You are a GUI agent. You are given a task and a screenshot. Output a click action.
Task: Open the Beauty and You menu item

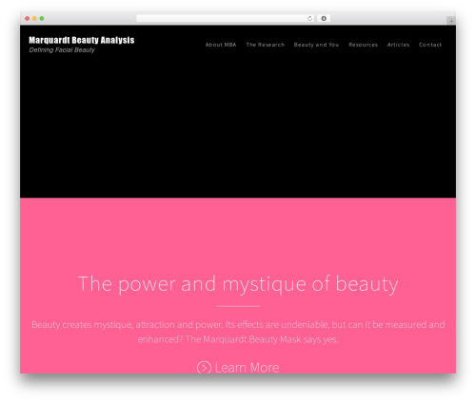tap(316, 45)
